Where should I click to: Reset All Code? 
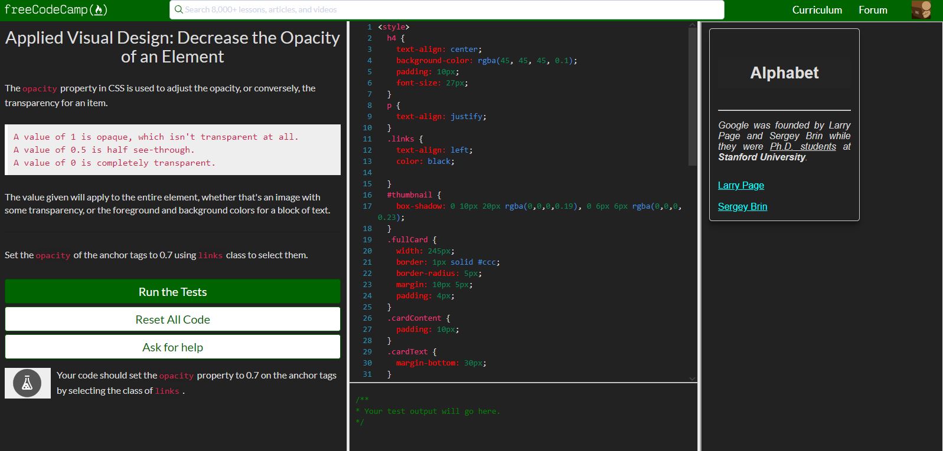point(172,320)
